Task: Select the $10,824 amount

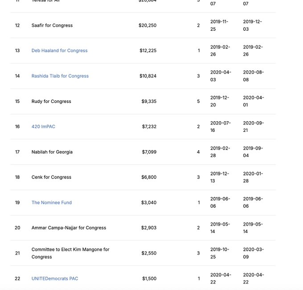Action: pyautogui.click(x=148, y=76)
